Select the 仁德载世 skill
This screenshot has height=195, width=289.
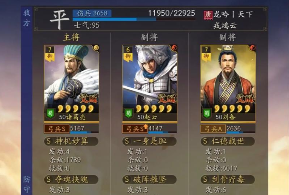point(228,141)
